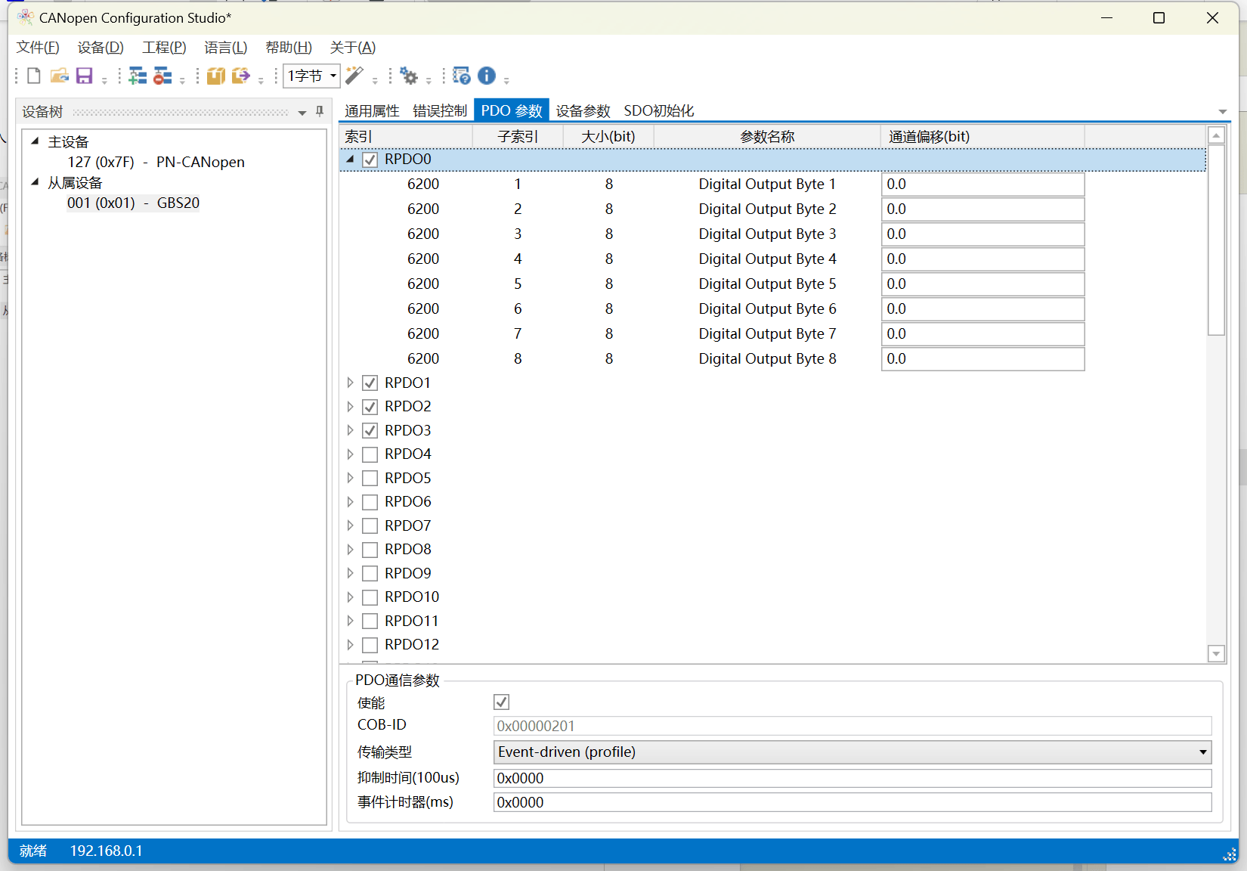This screenshot has width=1247, height=871.
Task: Click the CANopen Configuration Studio app icon
Action: (x=25, y=17)
